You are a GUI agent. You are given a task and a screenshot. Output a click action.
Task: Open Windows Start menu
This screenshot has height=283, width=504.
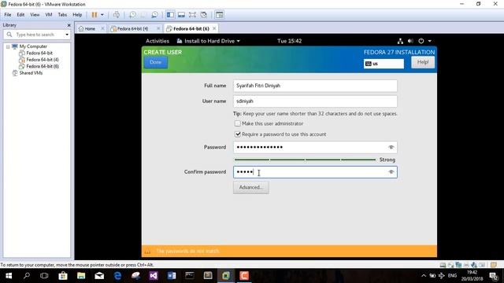pos(9,276)
